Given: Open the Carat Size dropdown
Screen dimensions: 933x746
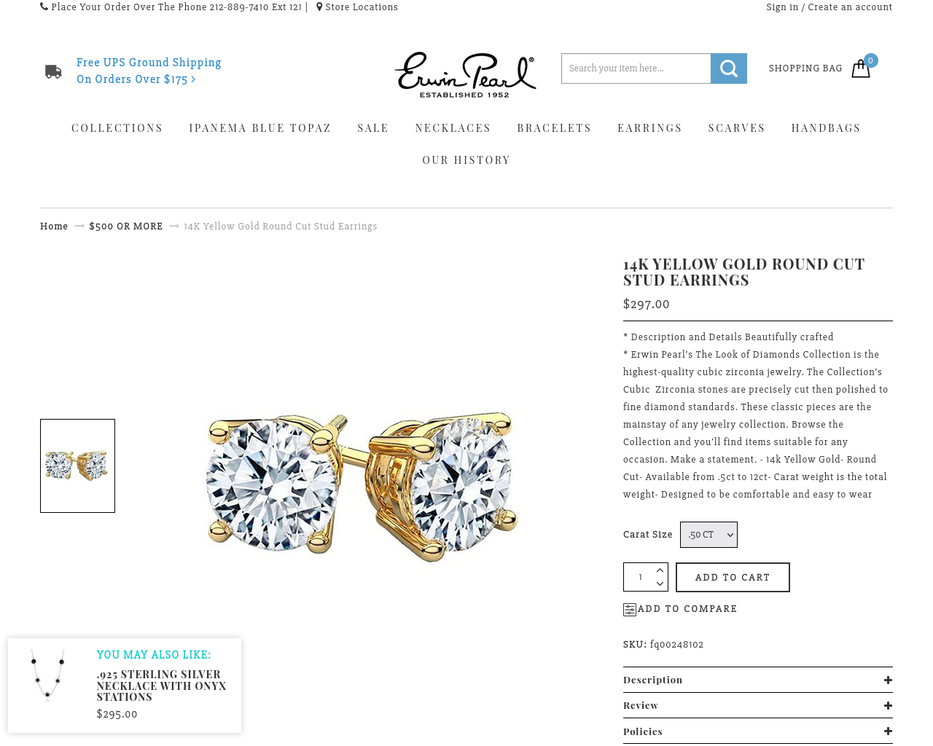Looking at the screenshot, I should 708,535.
